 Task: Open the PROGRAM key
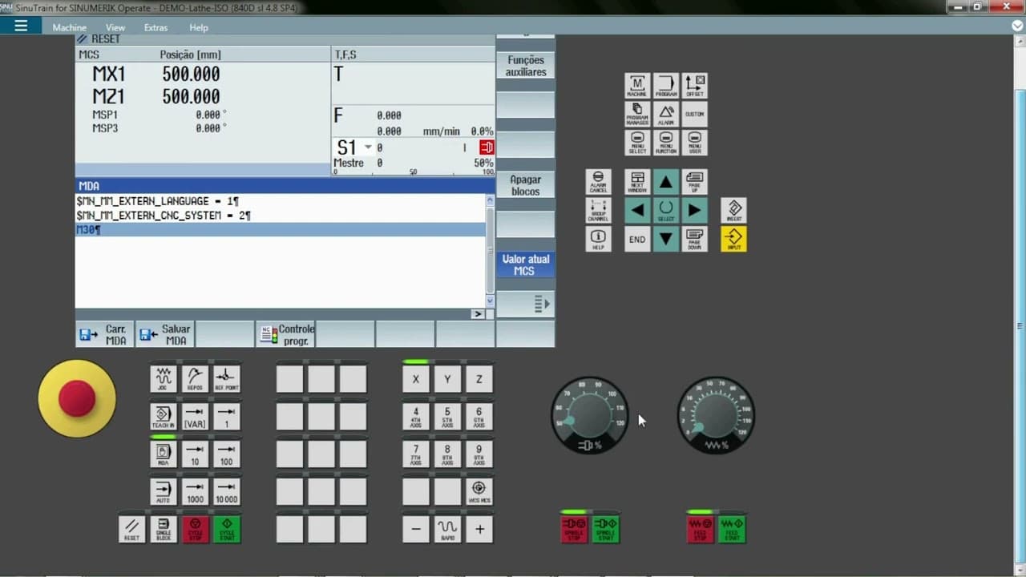(x=666, y=86)
